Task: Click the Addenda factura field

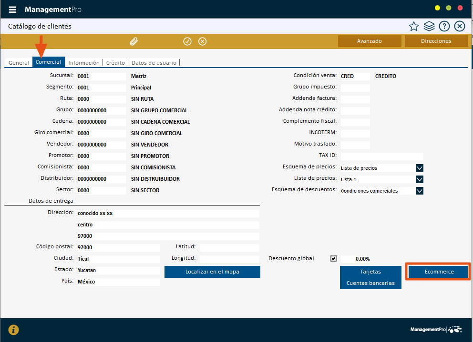Action: tap(355, 99)
